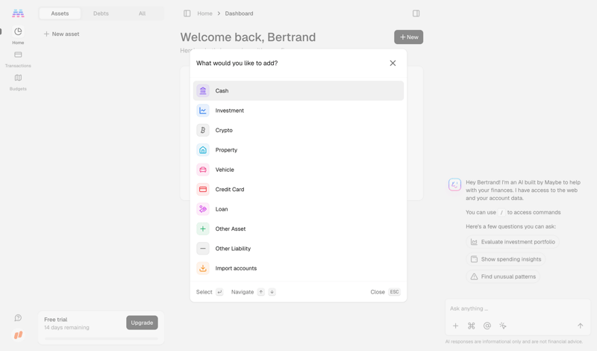Click the Import accounts download icon

[202, 268]
